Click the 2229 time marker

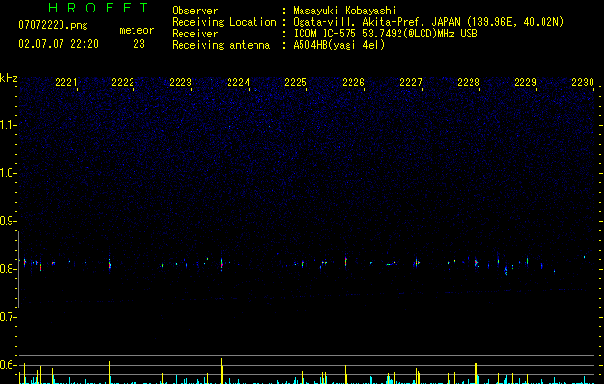tap(525, 83)
